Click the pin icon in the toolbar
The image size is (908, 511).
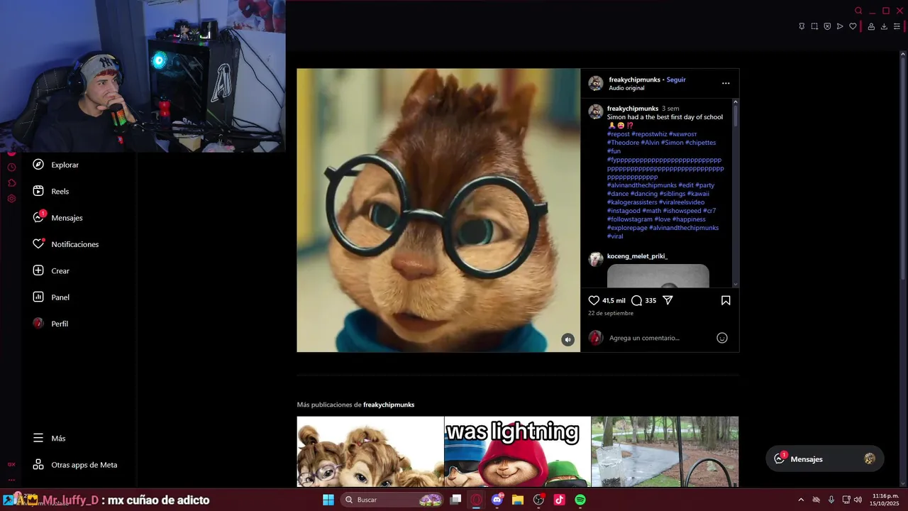[802, 26]
